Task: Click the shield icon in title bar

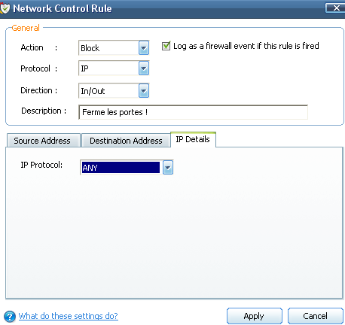Action: 5,8
